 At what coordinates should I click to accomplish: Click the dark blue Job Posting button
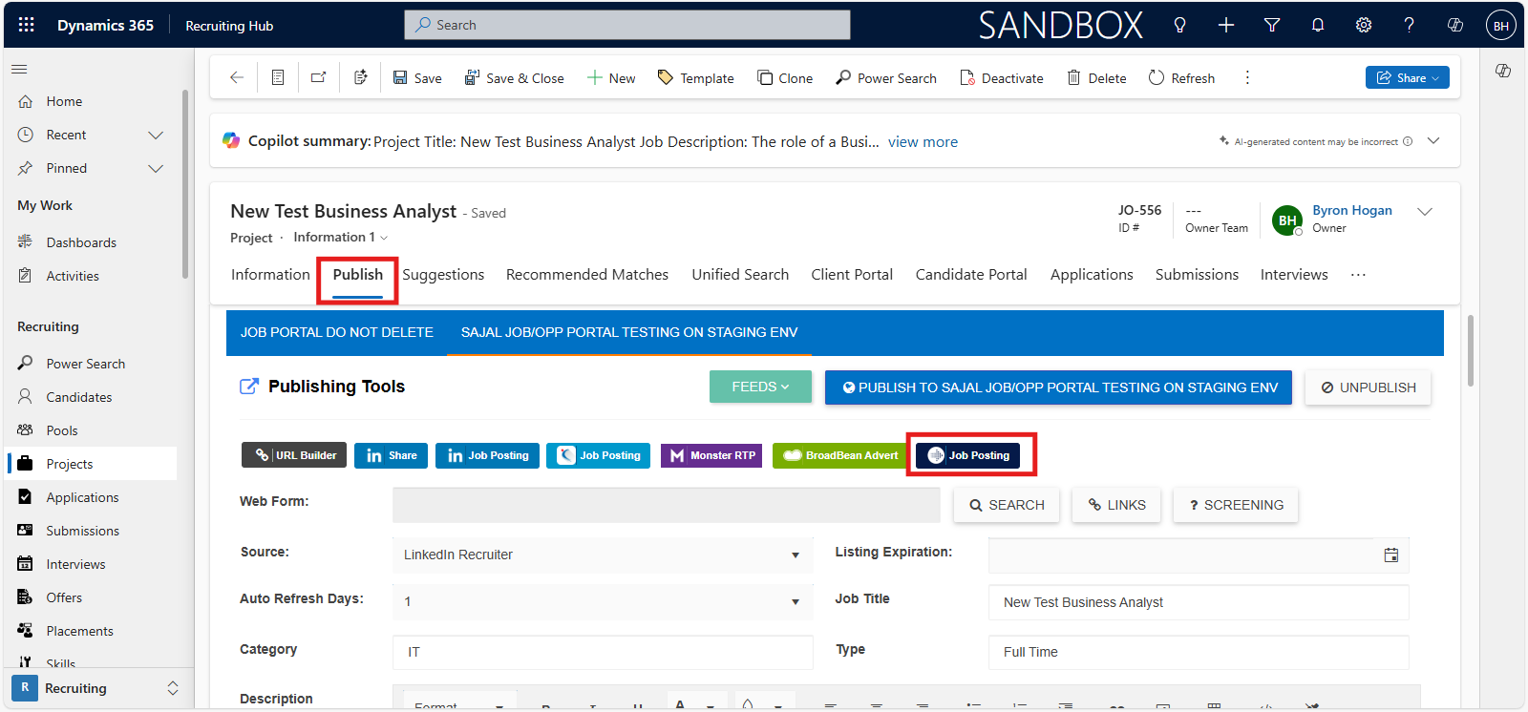click(x=968, y=455)
